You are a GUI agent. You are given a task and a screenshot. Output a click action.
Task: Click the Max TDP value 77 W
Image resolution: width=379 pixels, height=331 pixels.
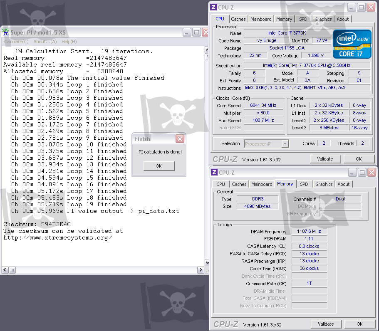(x=322, y=40)
